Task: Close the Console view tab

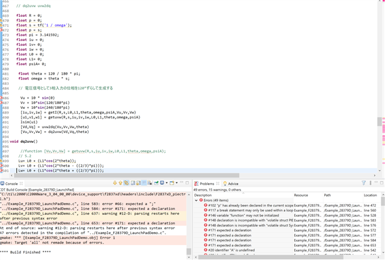Action: coord(22,184)
